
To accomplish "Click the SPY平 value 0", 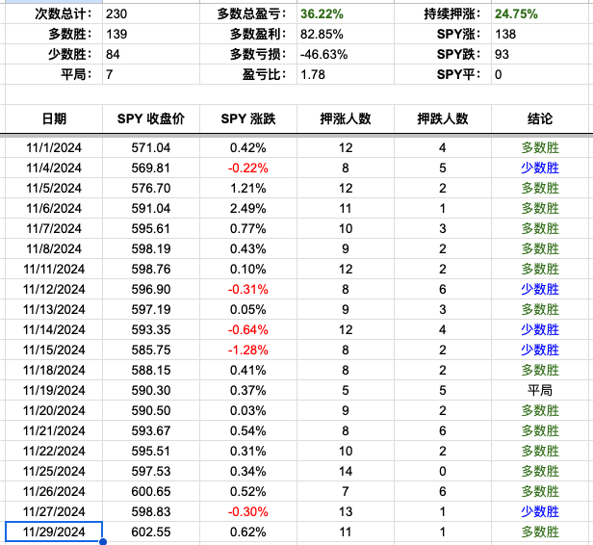I will tap(498, 74).
